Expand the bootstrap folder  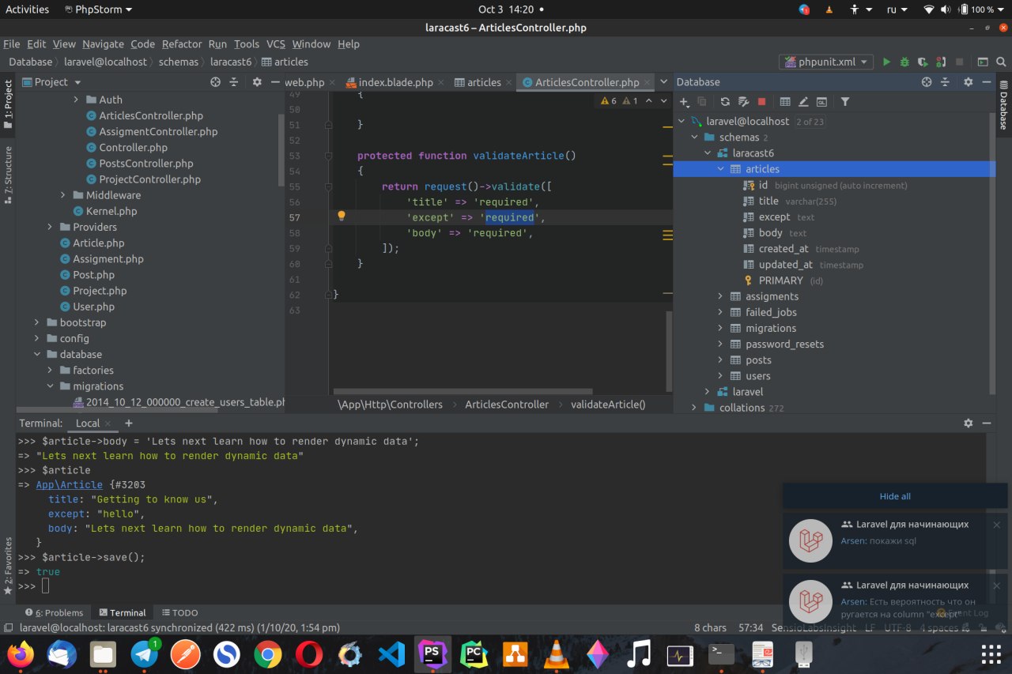tap(37, 322)
